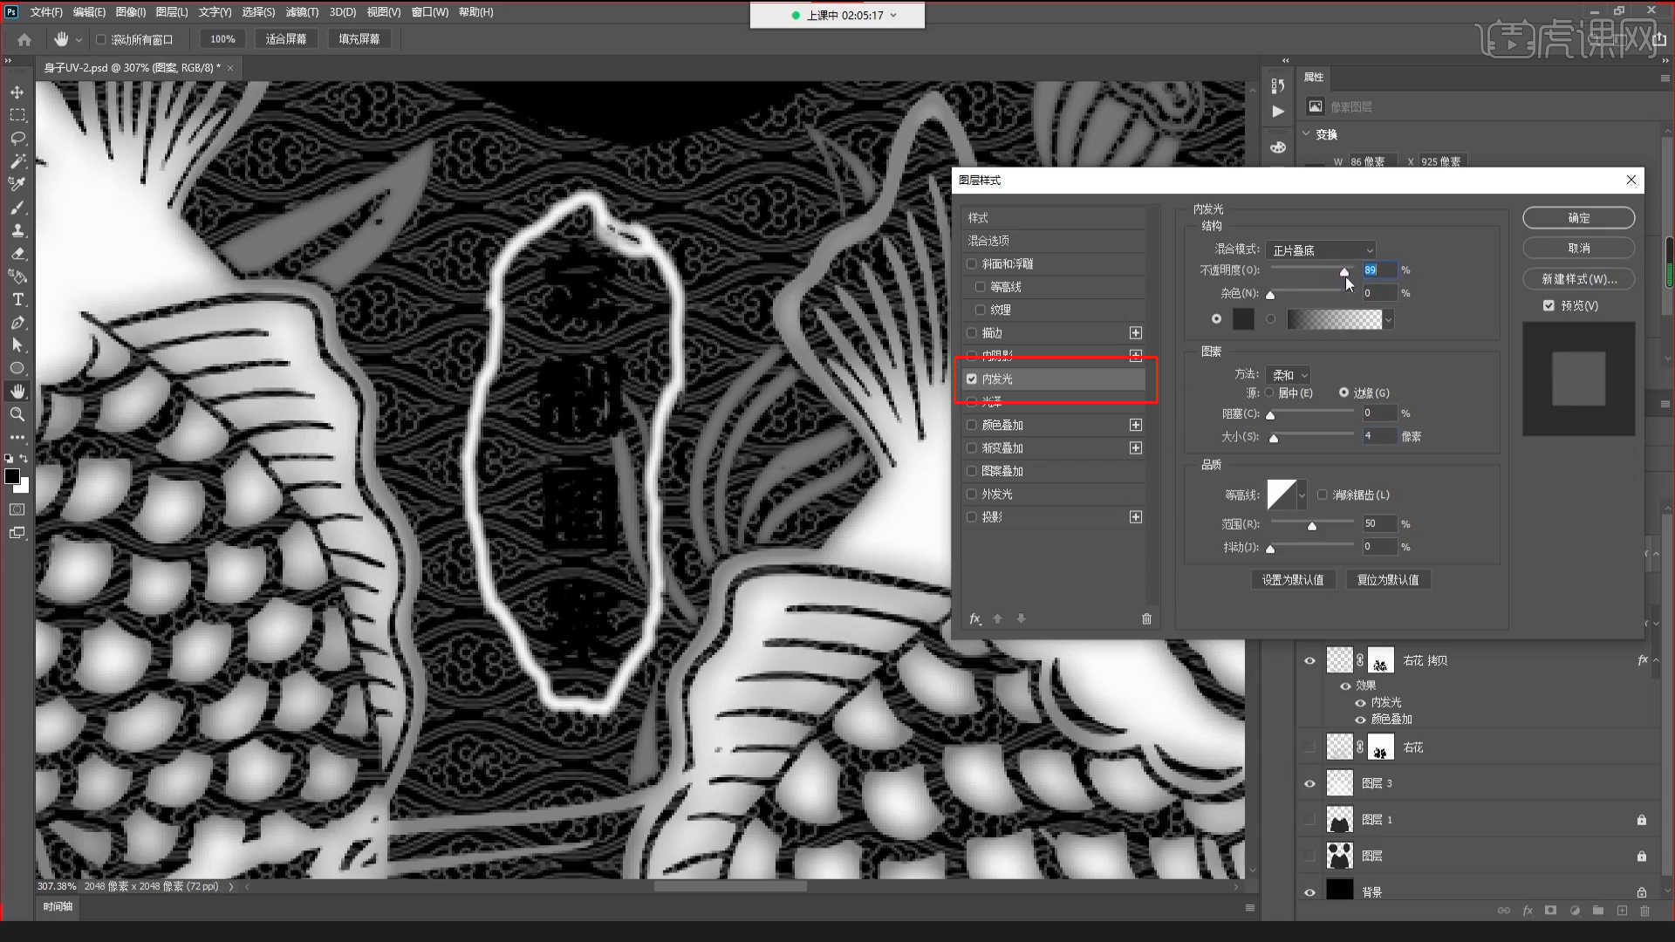Click the delete effect trash icon in dialog
This screenshot has width=1675, height=942.
pyautogui.click(x=1146, y=618)
